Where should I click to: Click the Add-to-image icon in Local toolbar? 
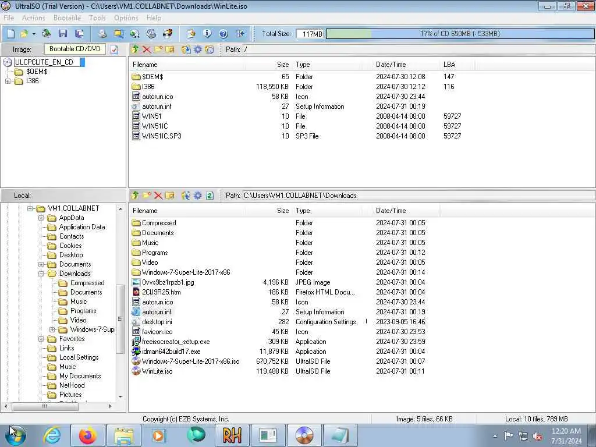186,196
